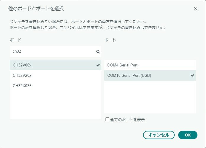Pick the CH32X035 board
The image size is (206, 148).
click(22, 86)
